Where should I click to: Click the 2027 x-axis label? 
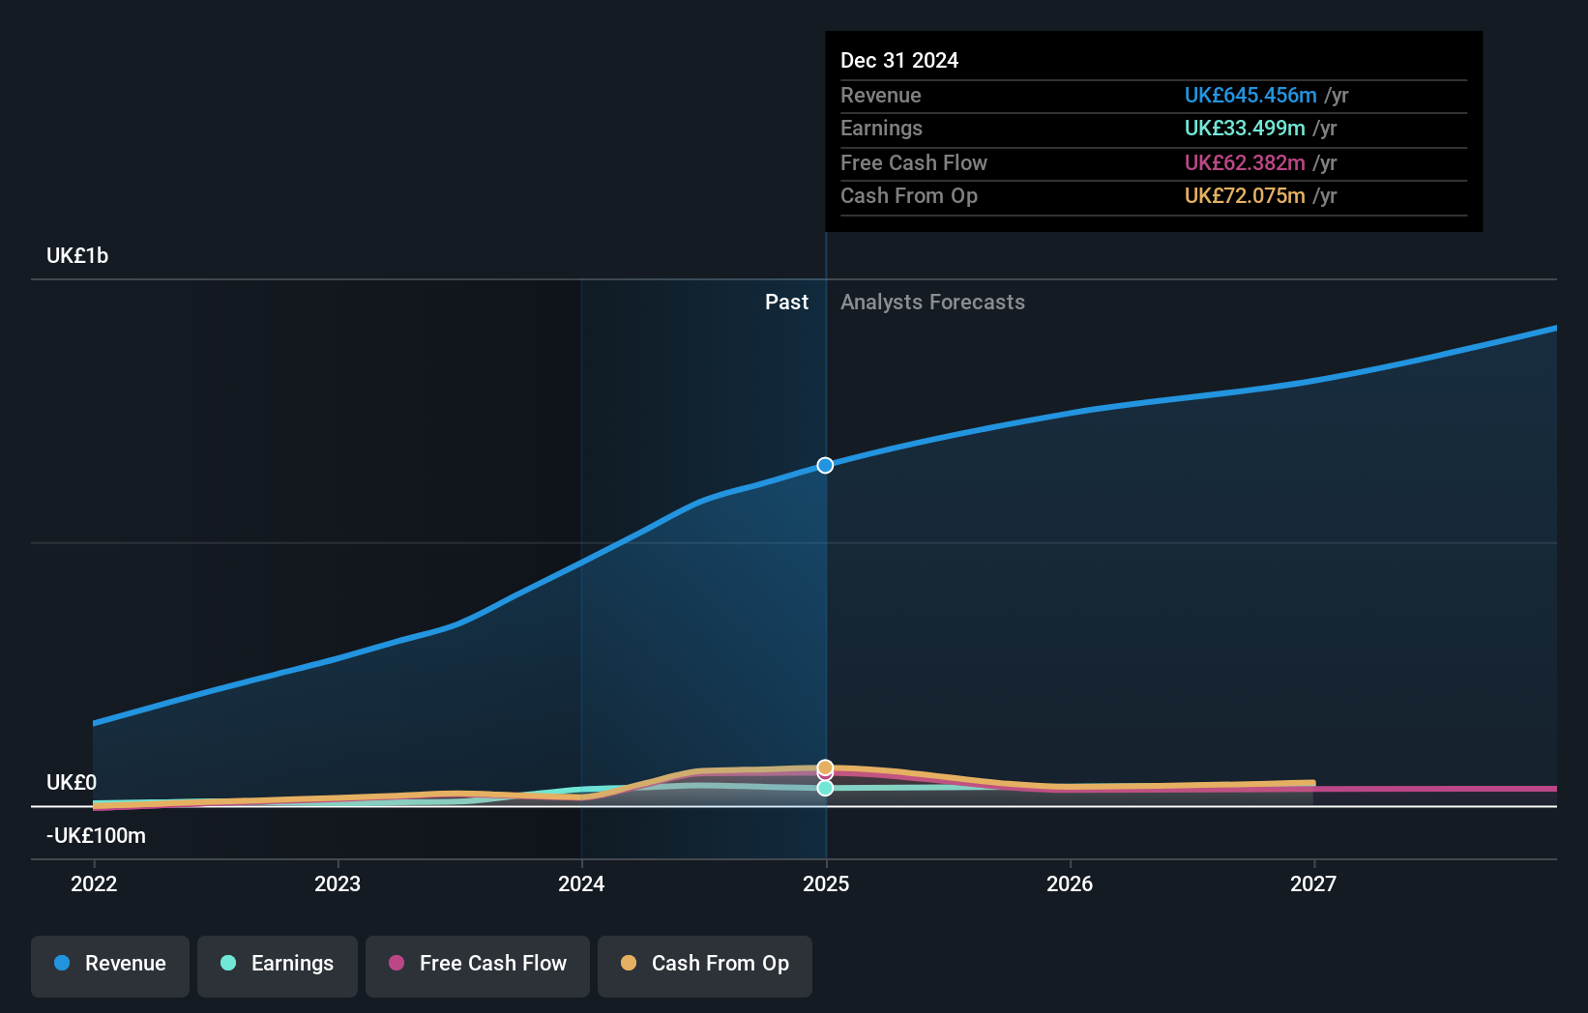tap(1313, 883)
